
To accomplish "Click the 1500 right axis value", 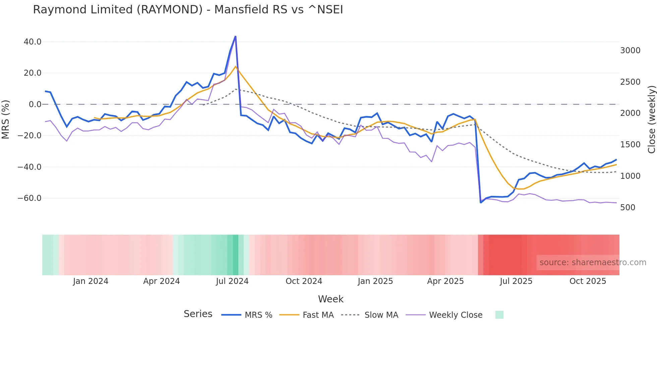I will point(630,145).
